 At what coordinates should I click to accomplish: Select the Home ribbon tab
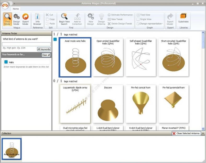(16, 9)
